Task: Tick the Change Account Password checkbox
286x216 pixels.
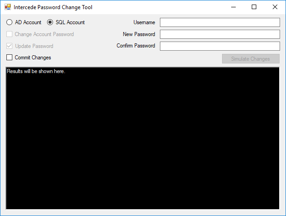Action: [x=9, y=34]
